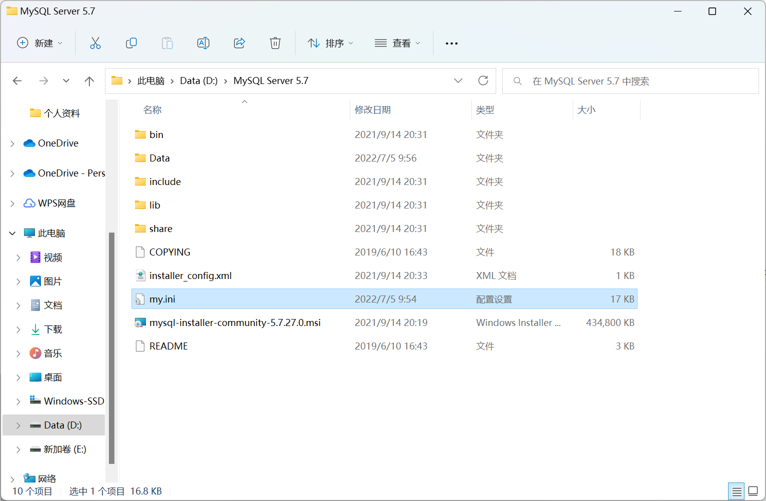Sort by 大小 column header

point(587,109)
